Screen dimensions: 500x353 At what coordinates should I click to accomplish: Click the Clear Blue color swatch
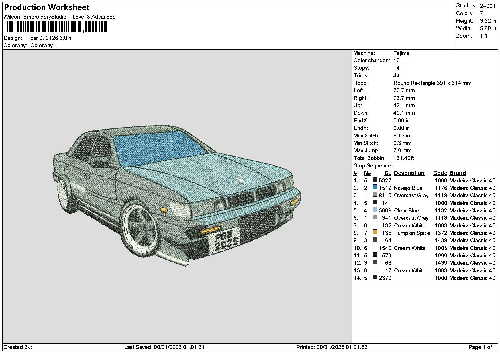coord(375,210)
